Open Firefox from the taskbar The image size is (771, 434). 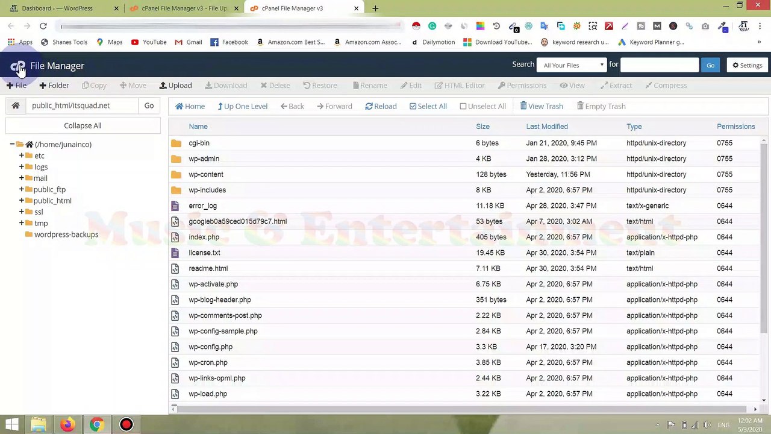pyautogui.click(x=67, y=424)
